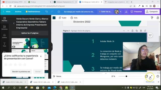Bookmark this page with the star icon
The height and width of the screenshot is (90, 161).
pyautogui.click(x=134, y=6)
